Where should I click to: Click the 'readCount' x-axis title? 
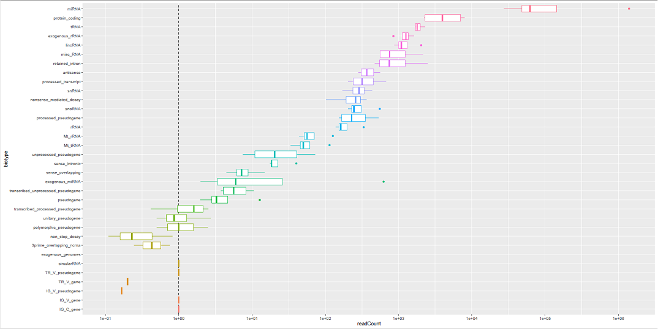point(369,323)
